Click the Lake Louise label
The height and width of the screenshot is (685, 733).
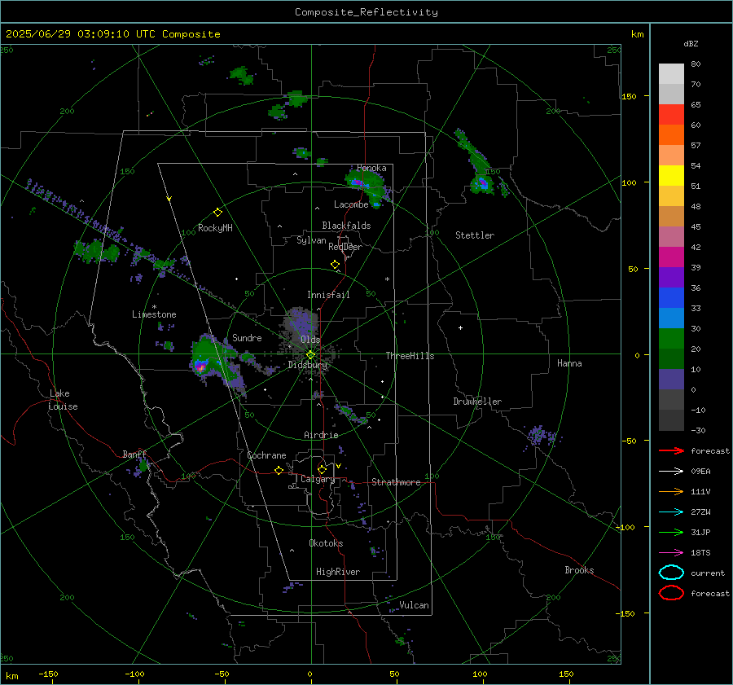63,400
